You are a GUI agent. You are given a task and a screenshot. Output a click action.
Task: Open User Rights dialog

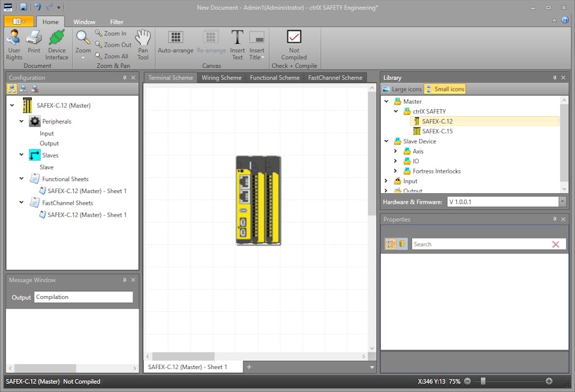(14, 44)
